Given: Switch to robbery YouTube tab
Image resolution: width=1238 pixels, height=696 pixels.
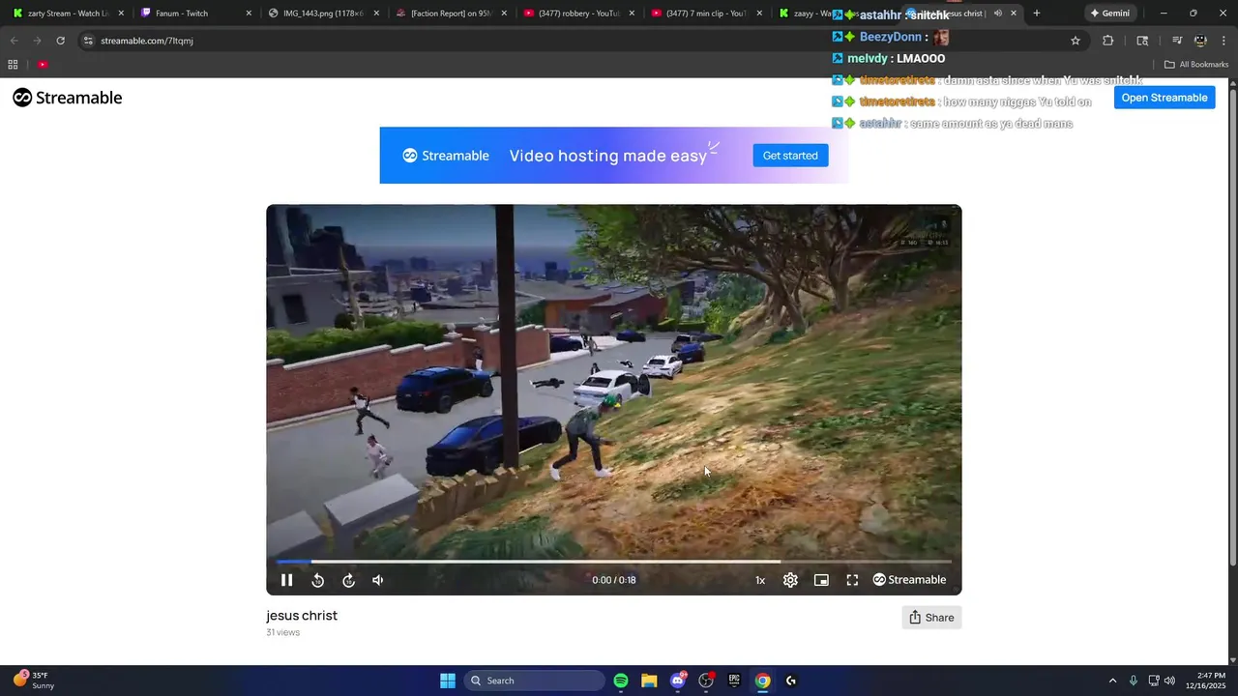Looking at the screenshot, I should pyautogui.click(x=576, y=14).
